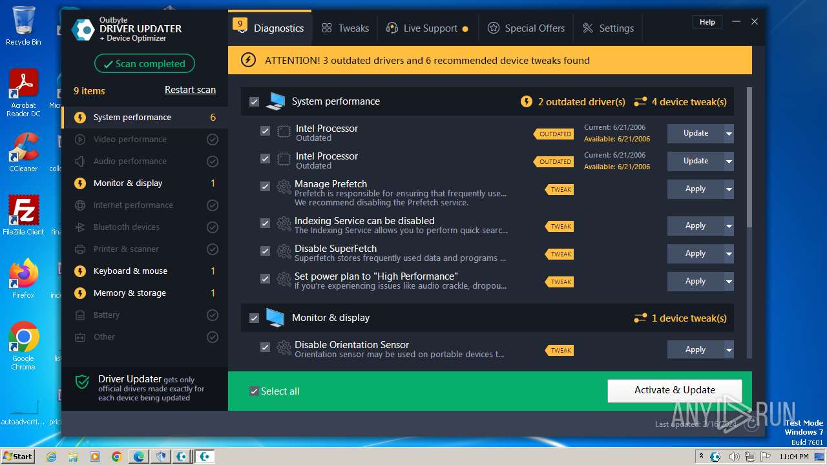The width and height of the screenshot is (827, 465).
Task: Toggle the Manage Prefetch checkbox
Action: 265,186
